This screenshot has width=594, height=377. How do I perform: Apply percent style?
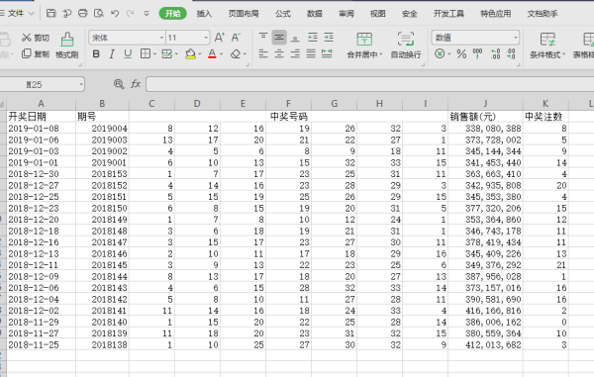(461, 53)
